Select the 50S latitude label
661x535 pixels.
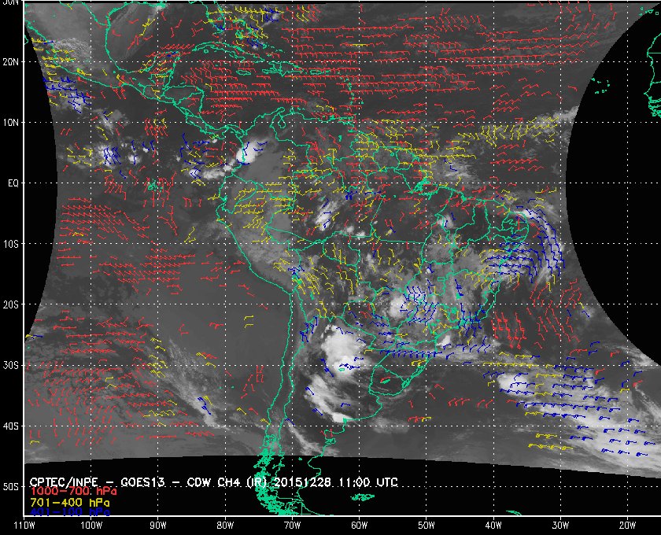click(10, 487)
